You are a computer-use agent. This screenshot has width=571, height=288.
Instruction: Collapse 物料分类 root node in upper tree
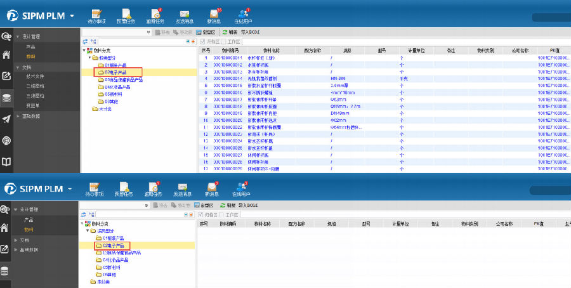83,49
